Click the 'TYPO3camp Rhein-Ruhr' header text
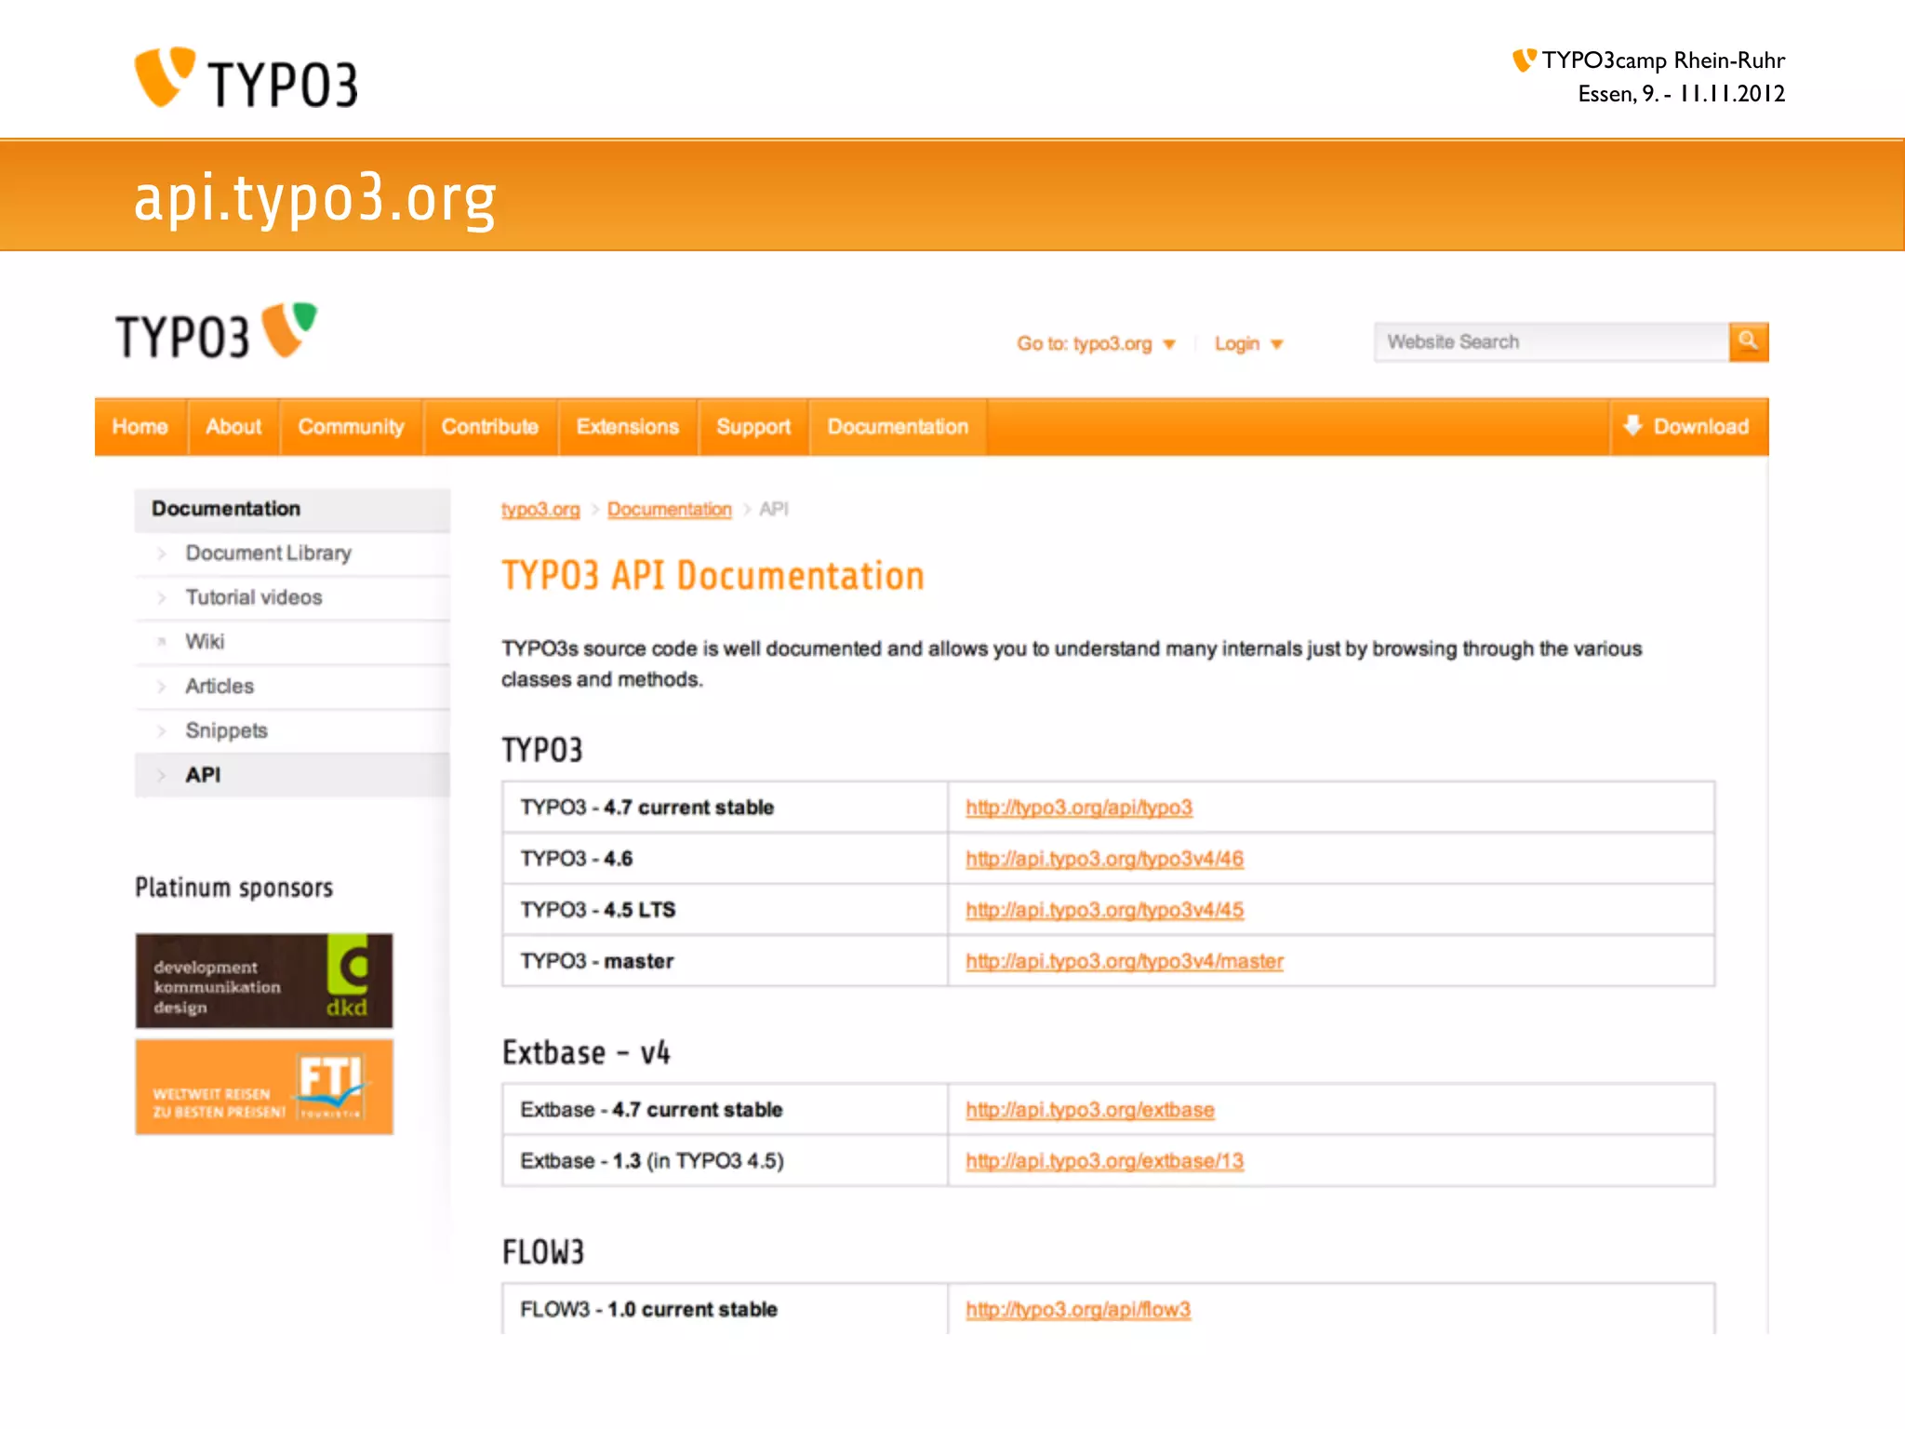The image size is (1905, 1429). 1663,60
